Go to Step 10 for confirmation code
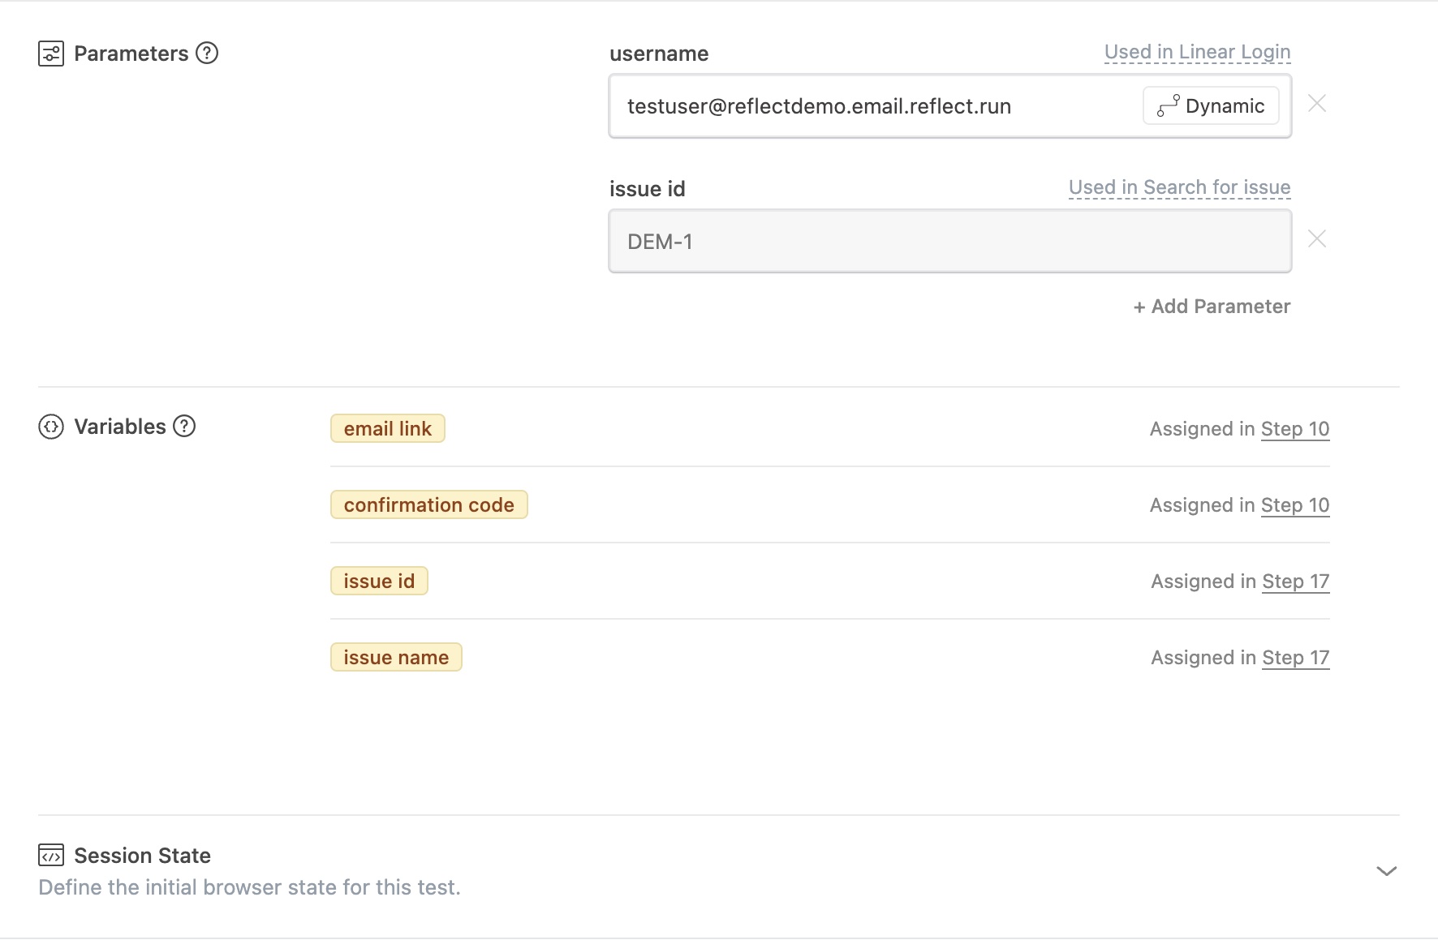This screenshot has width=1438, height=940. point(1294,505)
